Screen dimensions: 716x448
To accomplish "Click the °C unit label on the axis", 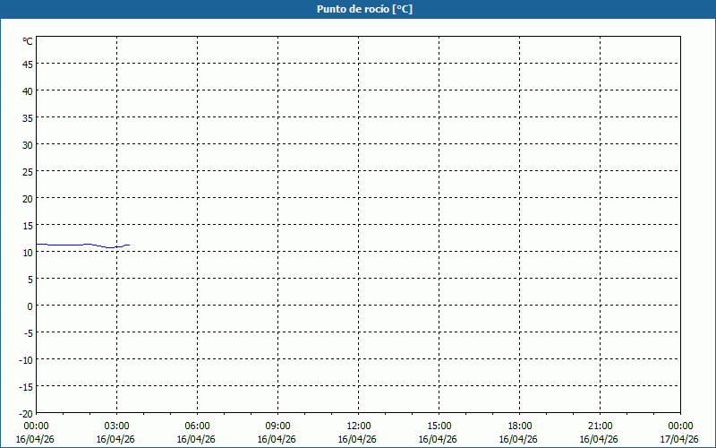I will pyautogui.click(x=28, y=41).
